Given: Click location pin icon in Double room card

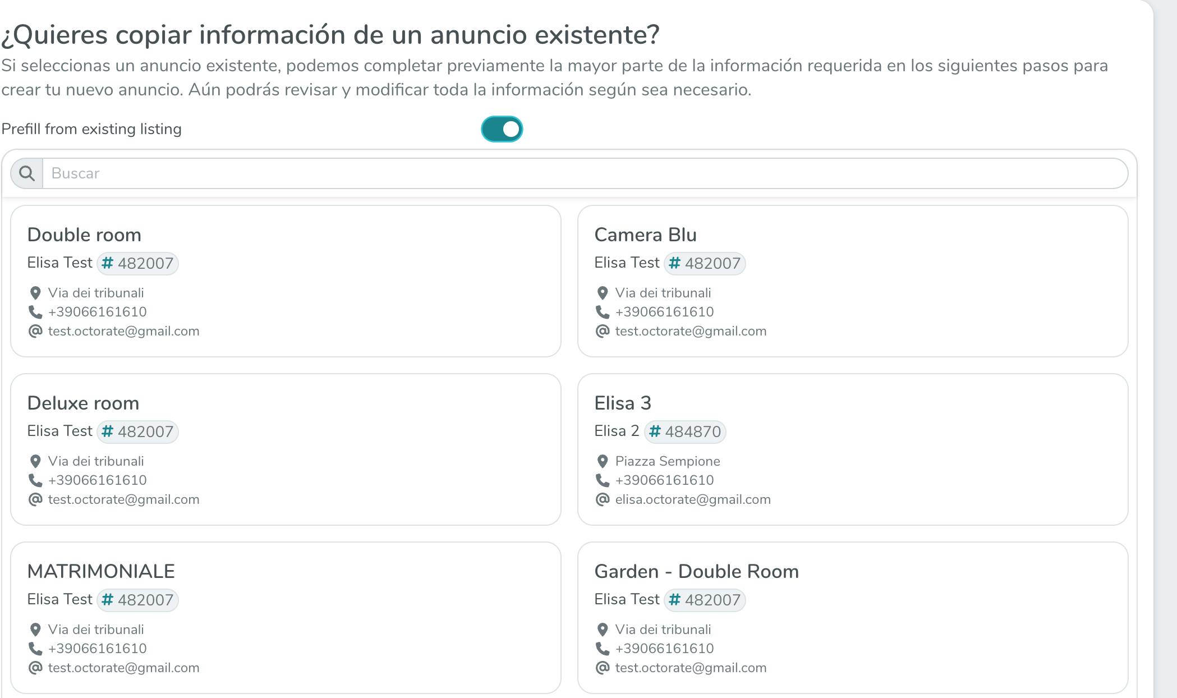Looking at the screenshot, I should 35,293.
